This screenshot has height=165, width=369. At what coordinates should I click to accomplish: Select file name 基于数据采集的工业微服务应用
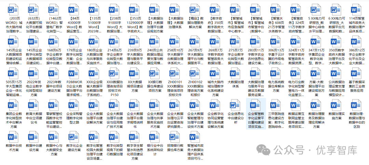click(356, 86)
